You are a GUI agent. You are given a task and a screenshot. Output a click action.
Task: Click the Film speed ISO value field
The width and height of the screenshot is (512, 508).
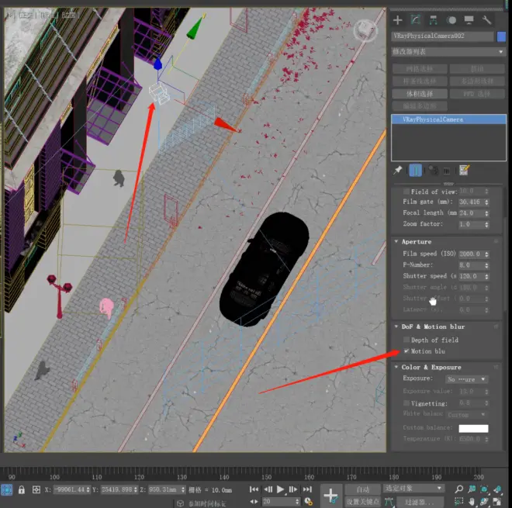(x=471, y=254)
